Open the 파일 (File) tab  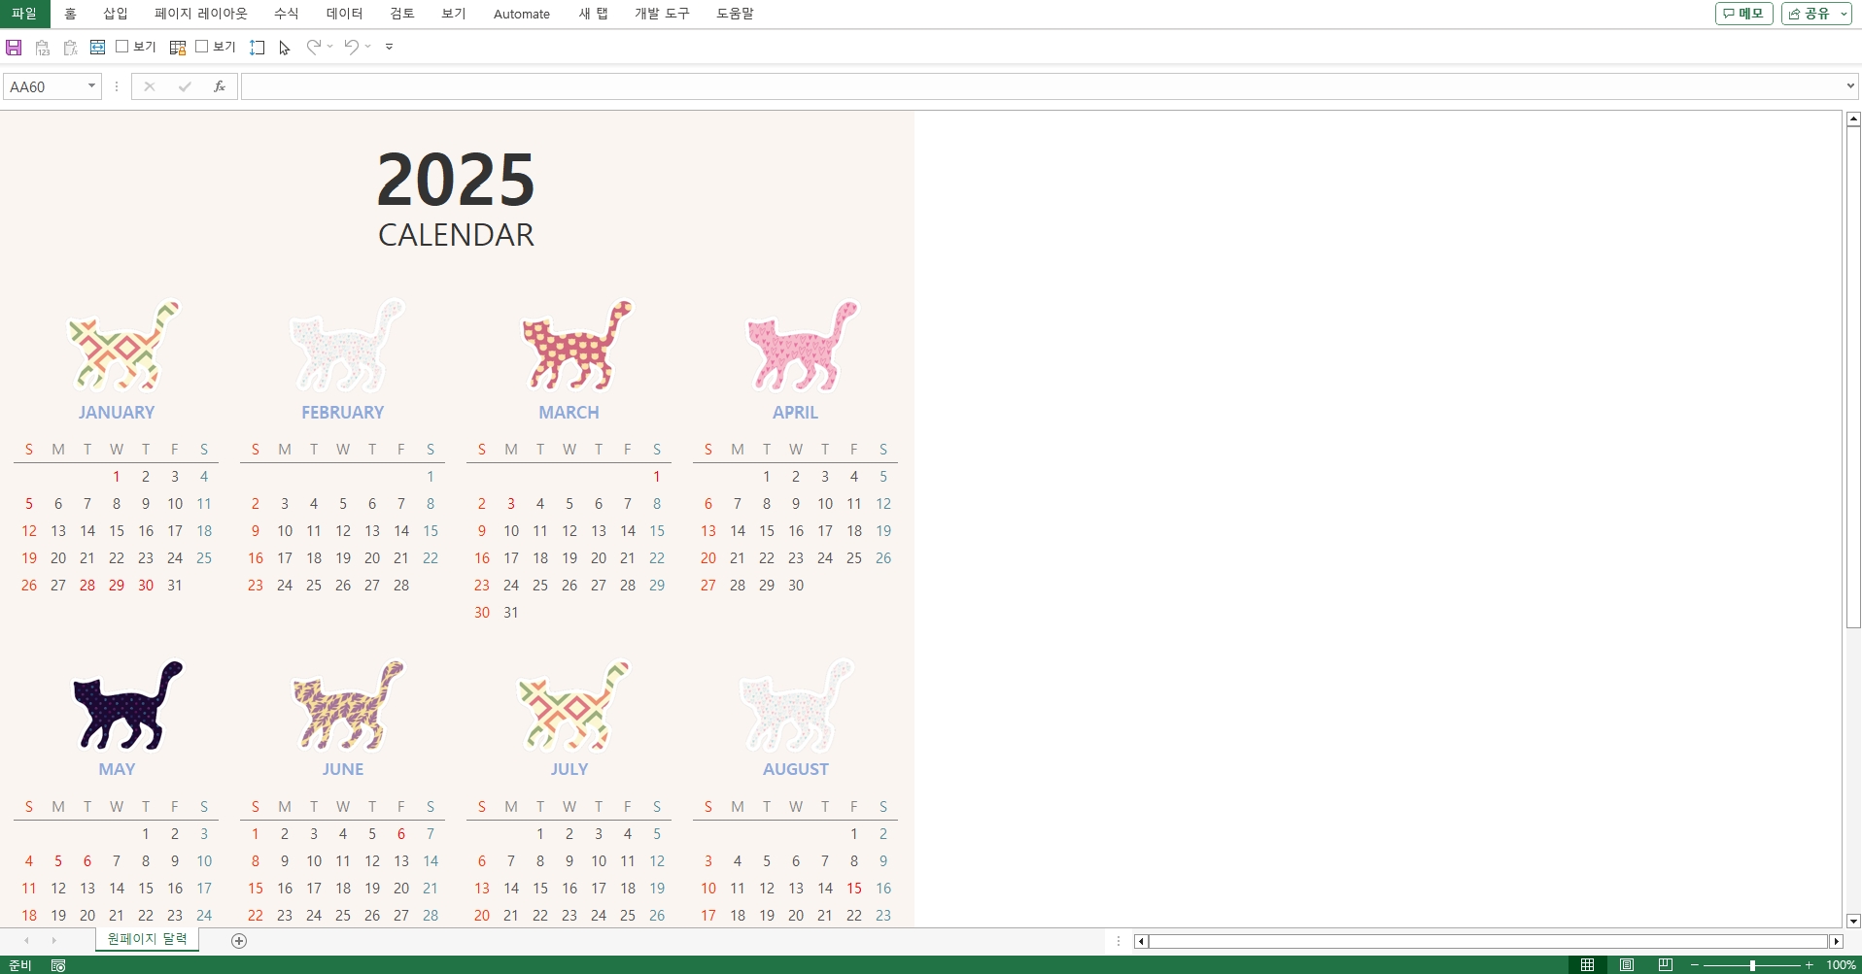[x=24, y=14]
